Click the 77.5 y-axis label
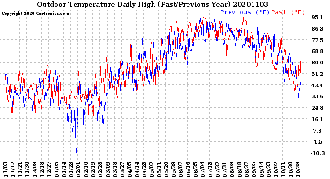The width and height of the screenshot is (330, 179). coord(318,40)
